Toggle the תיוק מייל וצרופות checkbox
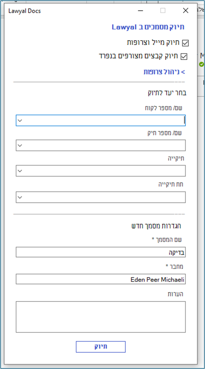The image size is (205, 369). click(x=185, y=43)
